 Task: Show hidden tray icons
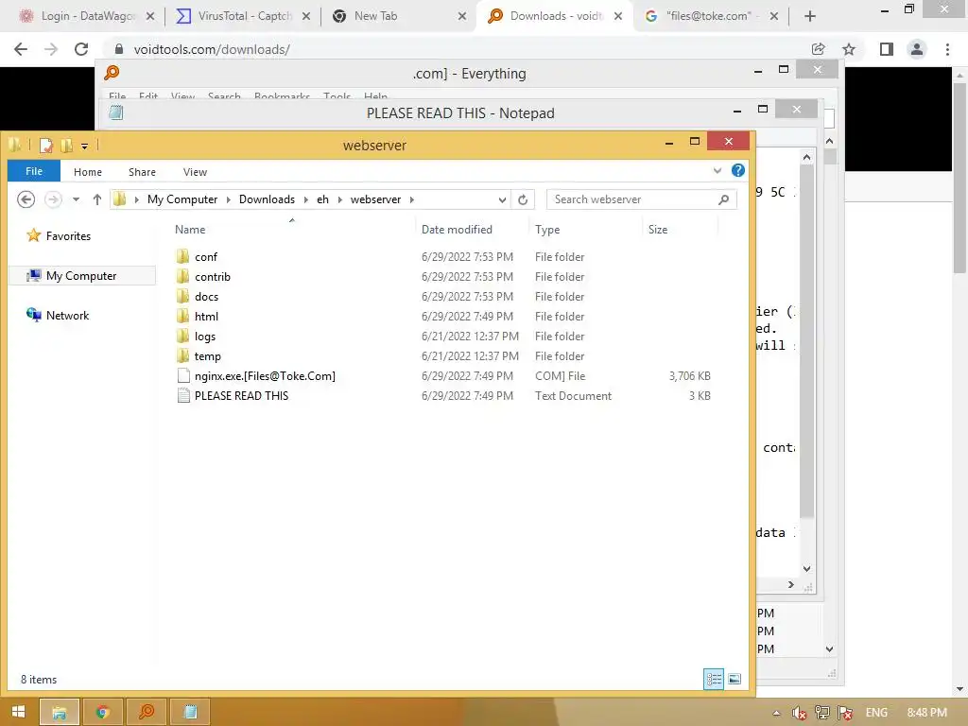pos(776,713)
